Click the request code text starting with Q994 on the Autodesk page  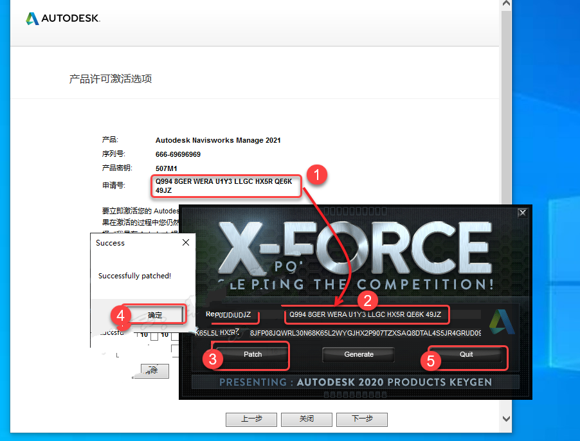coord(224,186)
